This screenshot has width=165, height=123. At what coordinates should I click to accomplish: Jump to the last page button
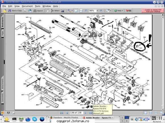(91, 113)
